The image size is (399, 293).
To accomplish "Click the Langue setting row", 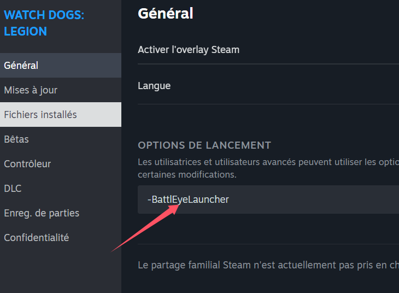I will point(268,86).
